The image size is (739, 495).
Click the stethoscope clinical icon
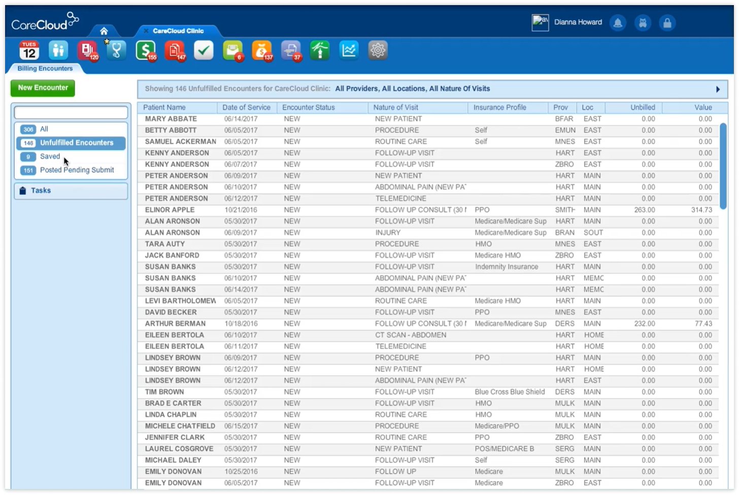(x=116, y=50)
